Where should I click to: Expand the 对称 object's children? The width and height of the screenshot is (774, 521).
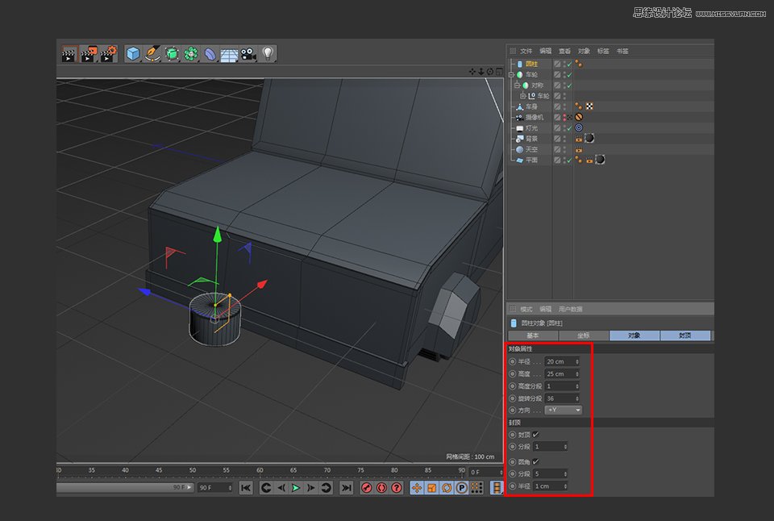(516, 85)
